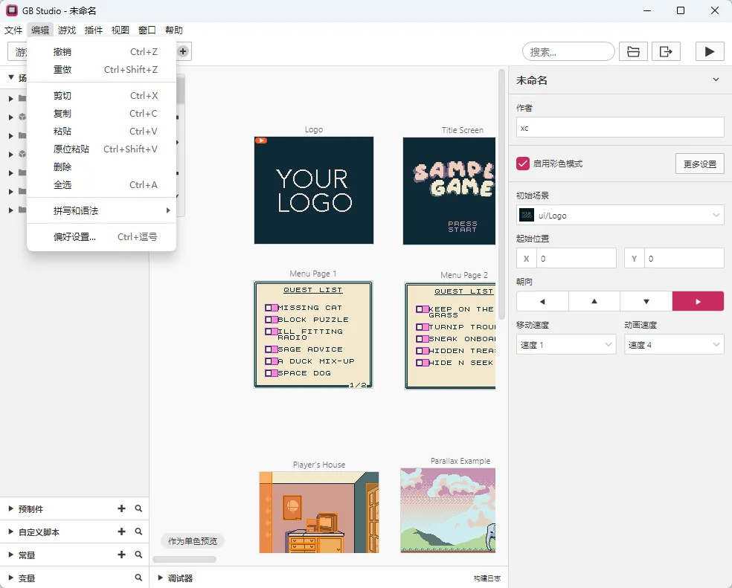The height and width of the screenshot is (588, 732).
Task: Choose 剪切 from the edit menu
Action: 101,96
